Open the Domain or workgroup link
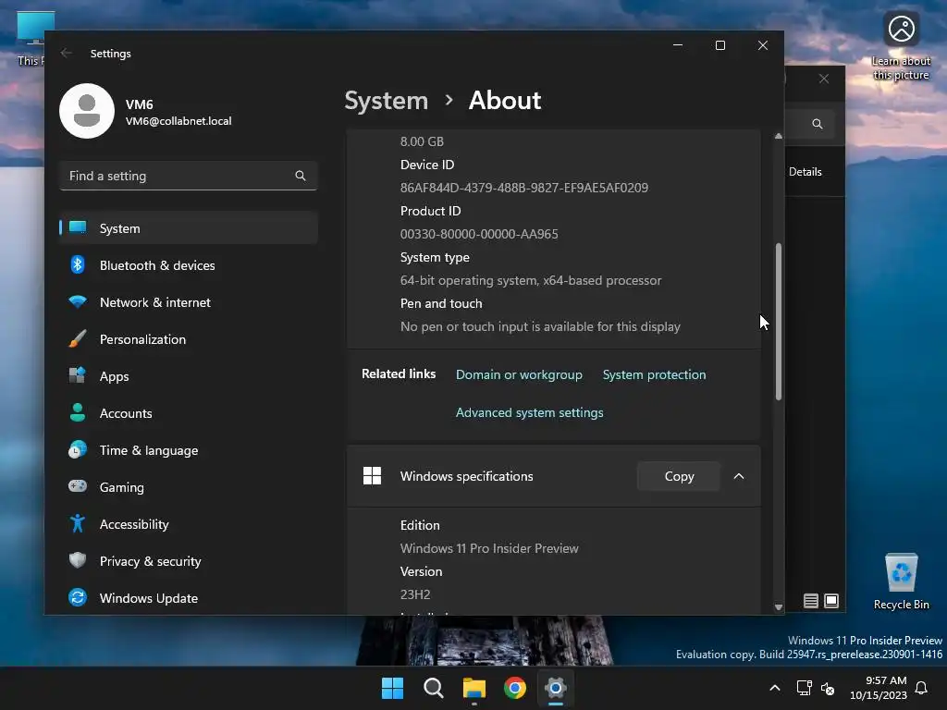The width and height of the screenshot is (947, 710). (x=519, y=374)
